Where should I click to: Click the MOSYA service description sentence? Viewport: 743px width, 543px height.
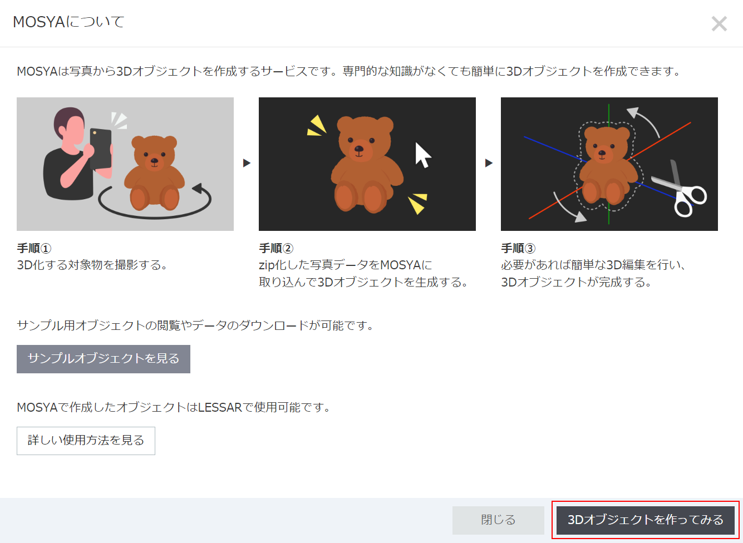[349, 71]
